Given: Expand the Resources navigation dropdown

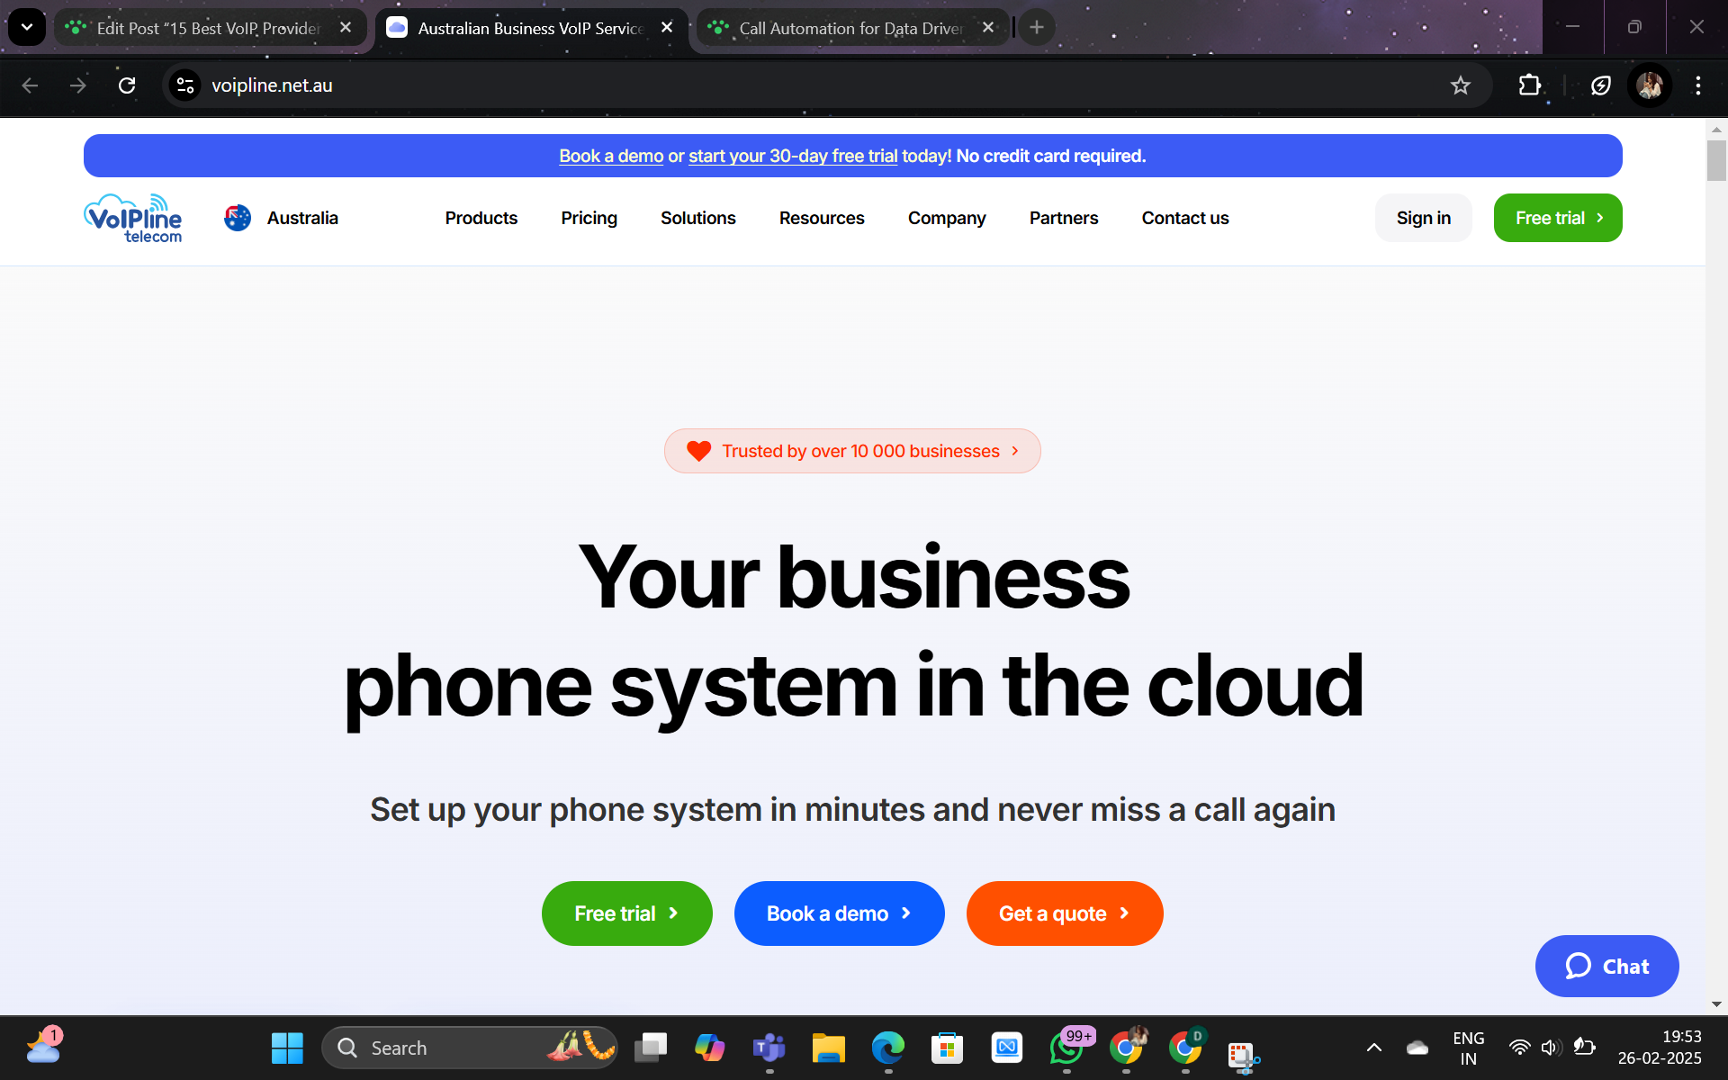Looking at the screenshot, I should point(821,218).
